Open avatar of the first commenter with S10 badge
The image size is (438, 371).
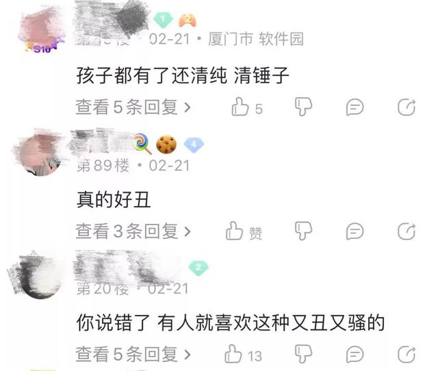click(41, 30)
